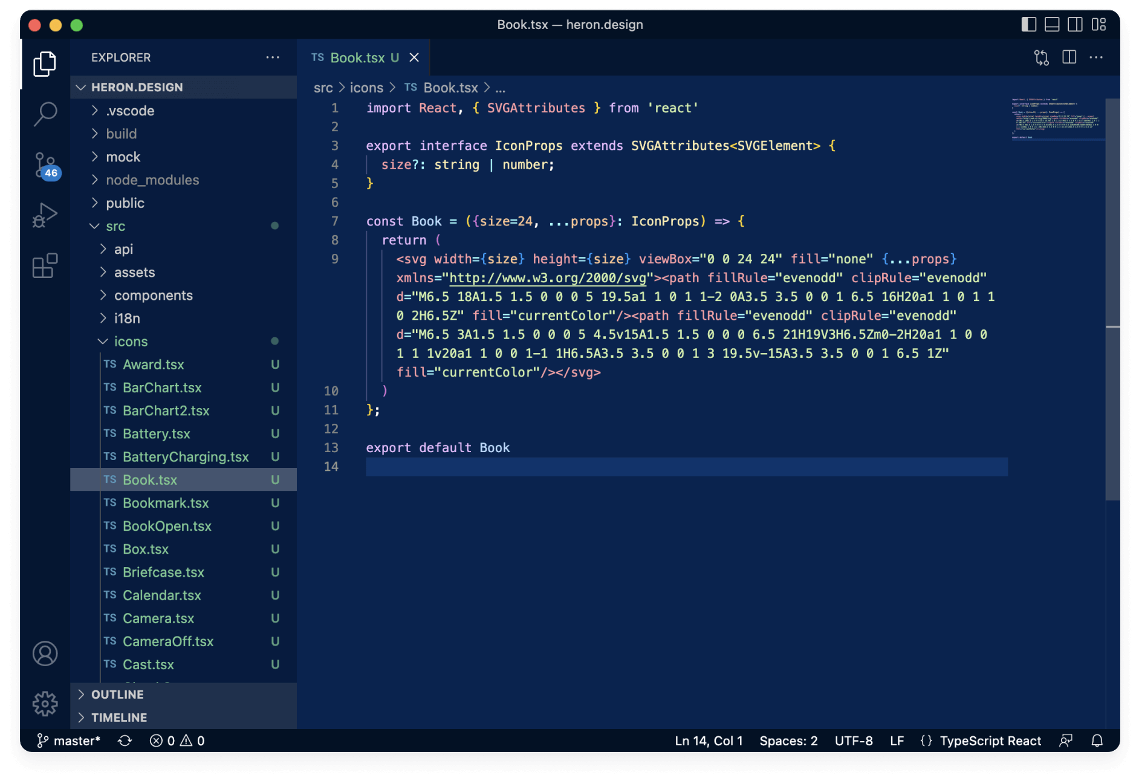The height and width of the screenshot is (781, 1139).
Task: Click the src breadcrumb segment
Action: click(323, 88)
